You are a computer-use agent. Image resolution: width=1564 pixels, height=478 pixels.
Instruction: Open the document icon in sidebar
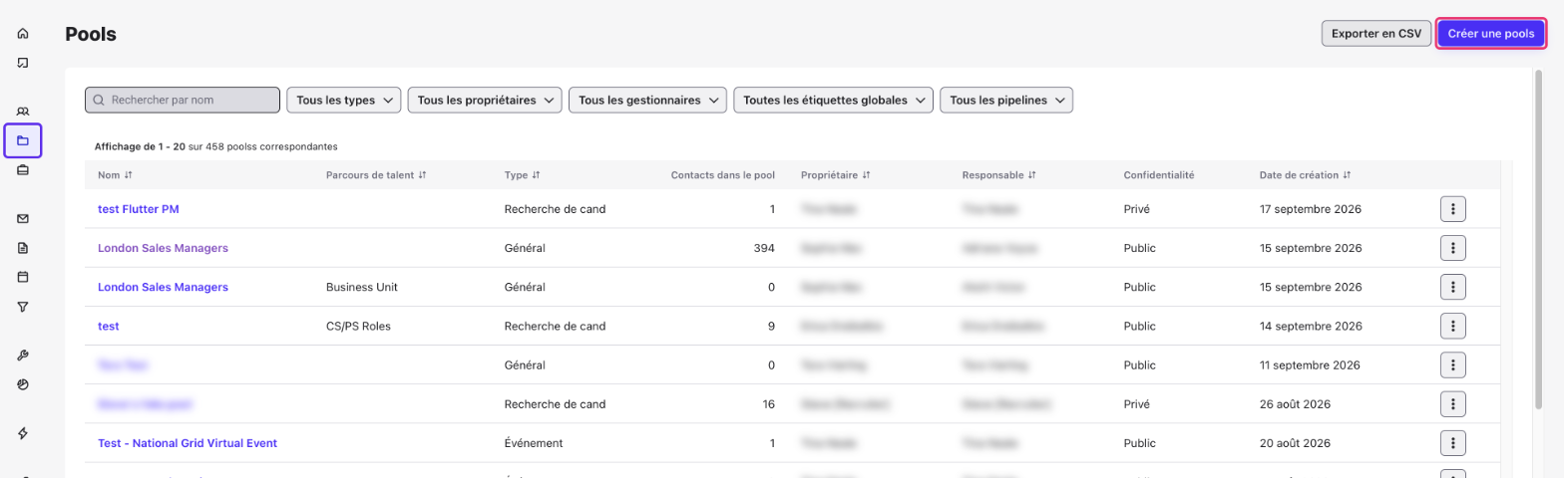(23, 248)
